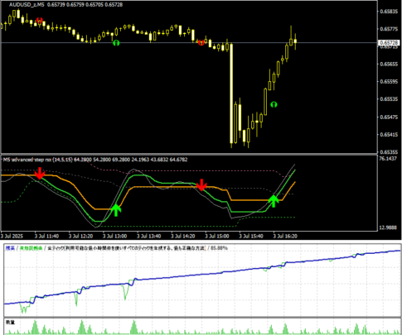
Task: Click the 3 Jul 13:00 time axis label
Action: (x=114, y=237)
